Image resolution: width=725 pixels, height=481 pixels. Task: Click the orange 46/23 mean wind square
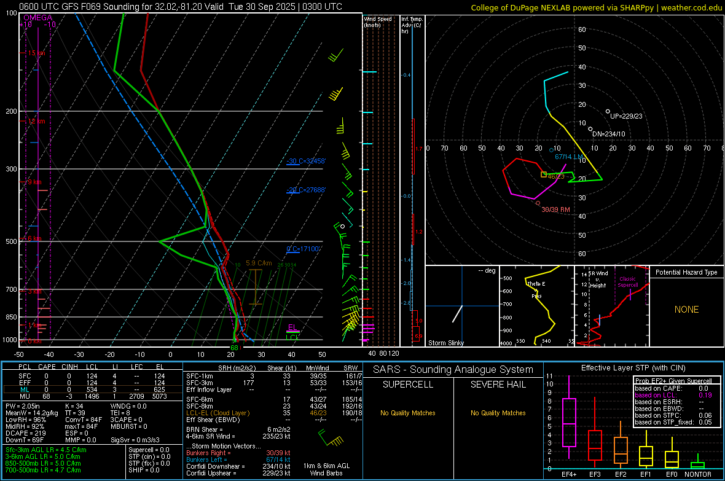(x=544, y=174)
